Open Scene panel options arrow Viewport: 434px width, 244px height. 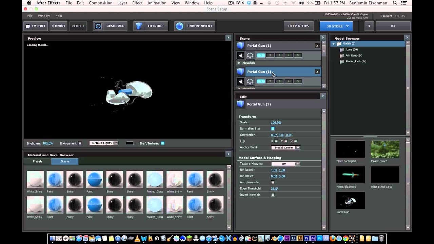tap(323, 38)
